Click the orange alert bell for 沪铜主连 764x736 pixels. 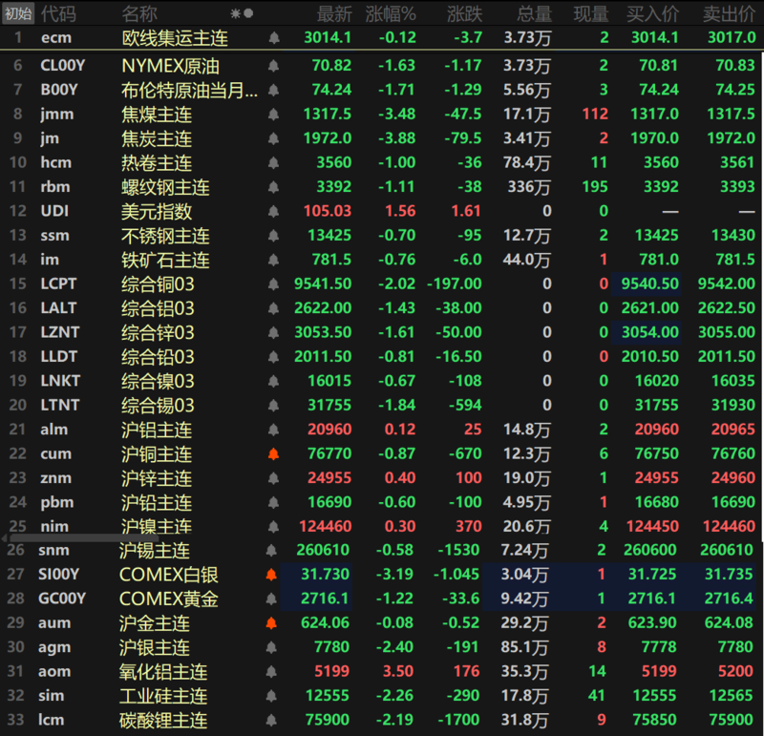(273, 453)
